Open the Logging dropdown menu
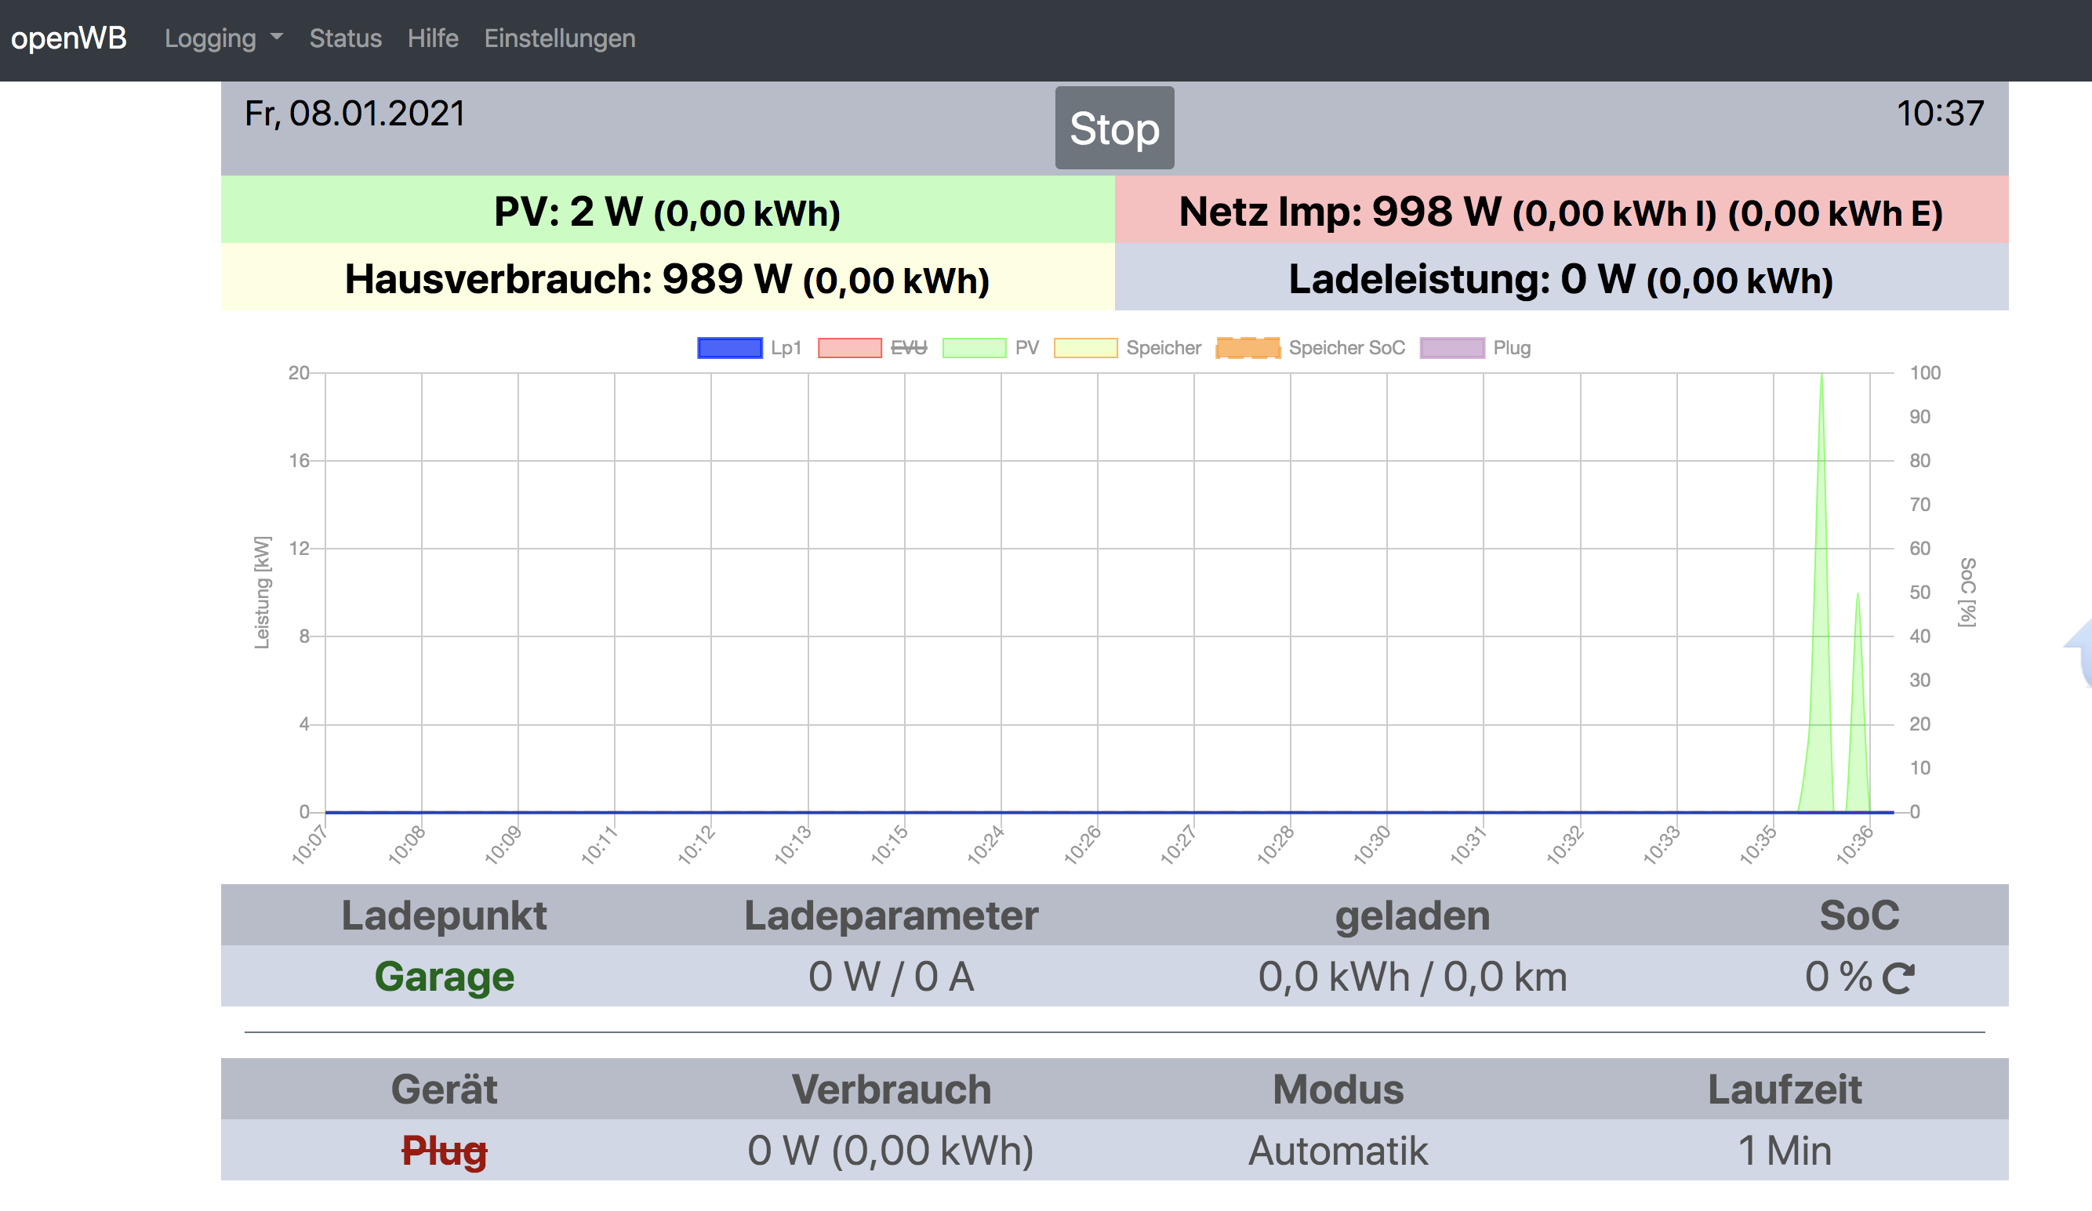2092x1211 pixels. (x=211, y=38)
